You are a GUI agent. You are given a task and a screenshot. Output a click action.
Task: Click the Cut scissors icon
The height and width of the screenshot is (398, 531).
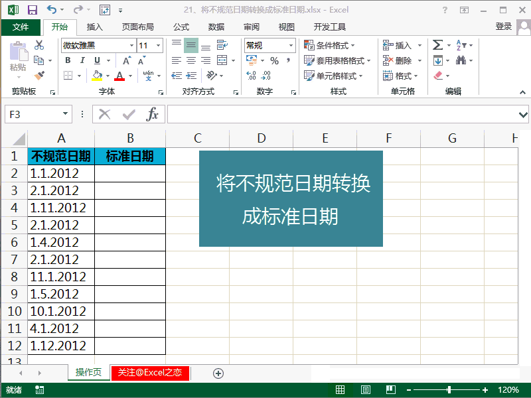(x=38, y=45)
